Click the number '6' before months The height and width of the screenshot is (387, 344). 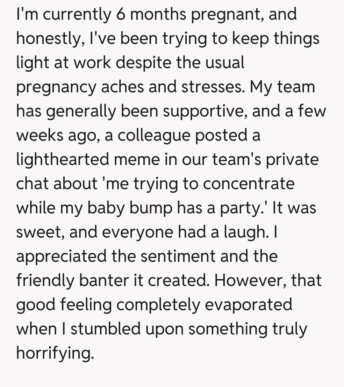(x=121, y=15)
